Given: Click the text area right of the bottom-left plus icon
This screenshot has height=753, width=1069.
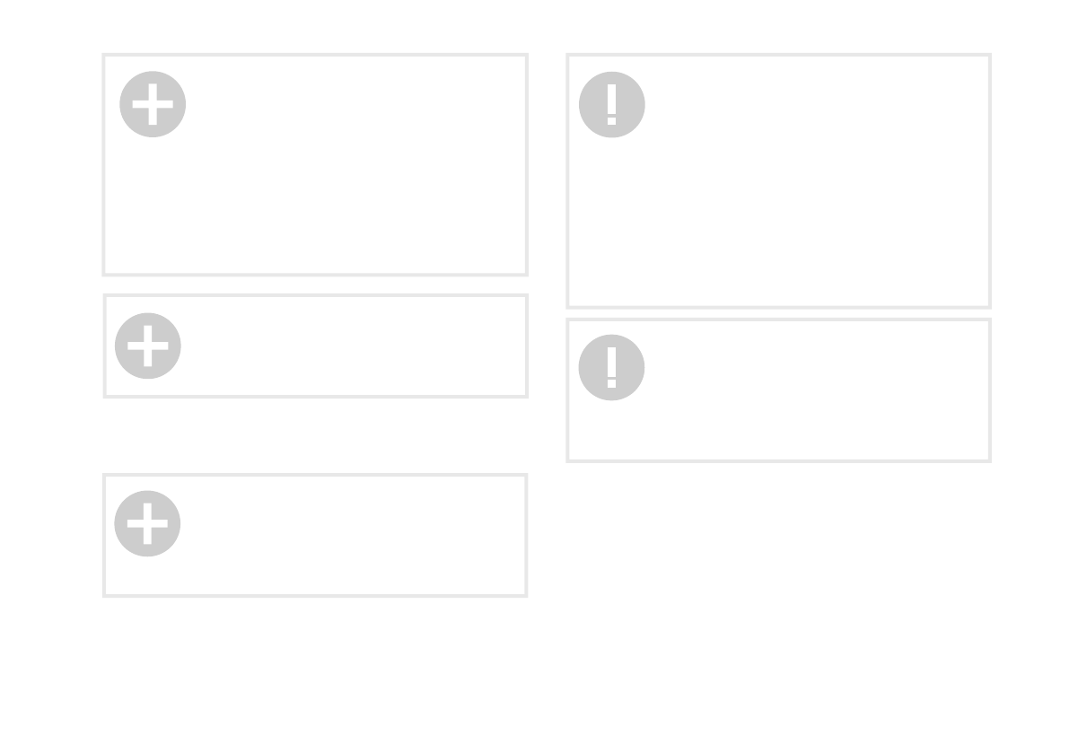Looking at the screenshot, I should (350, 523).
